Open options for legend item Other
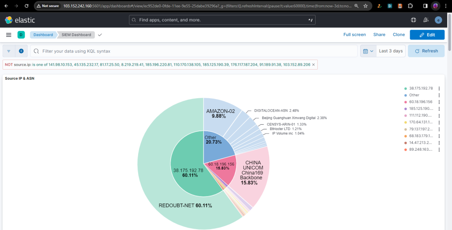This screenshot has height=230, width=452. [x=439, y=95]
